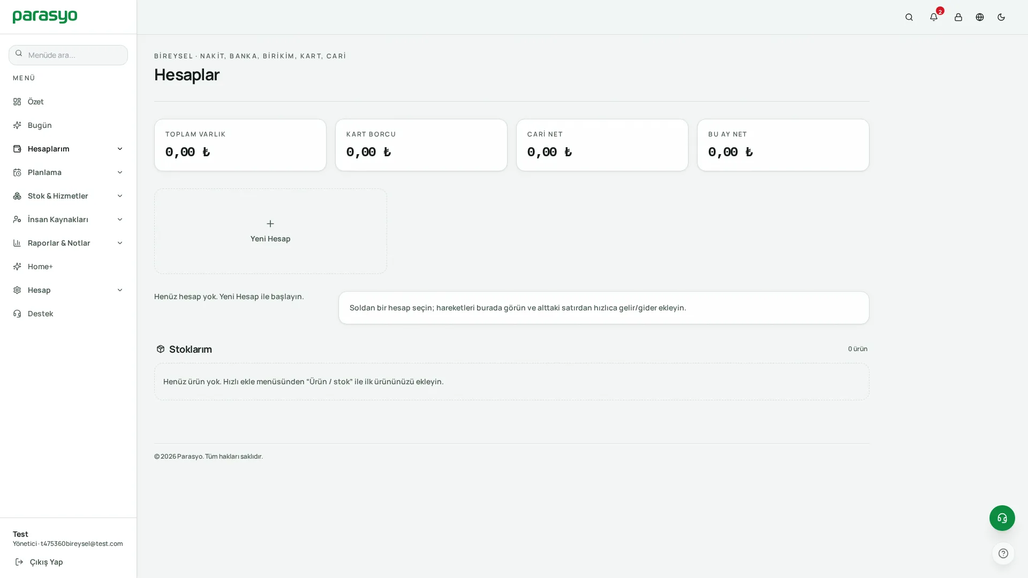This screenshot has width=1028, height=578.
Task: Open notifications bell with 2 badge
Action: pos(934,17)
